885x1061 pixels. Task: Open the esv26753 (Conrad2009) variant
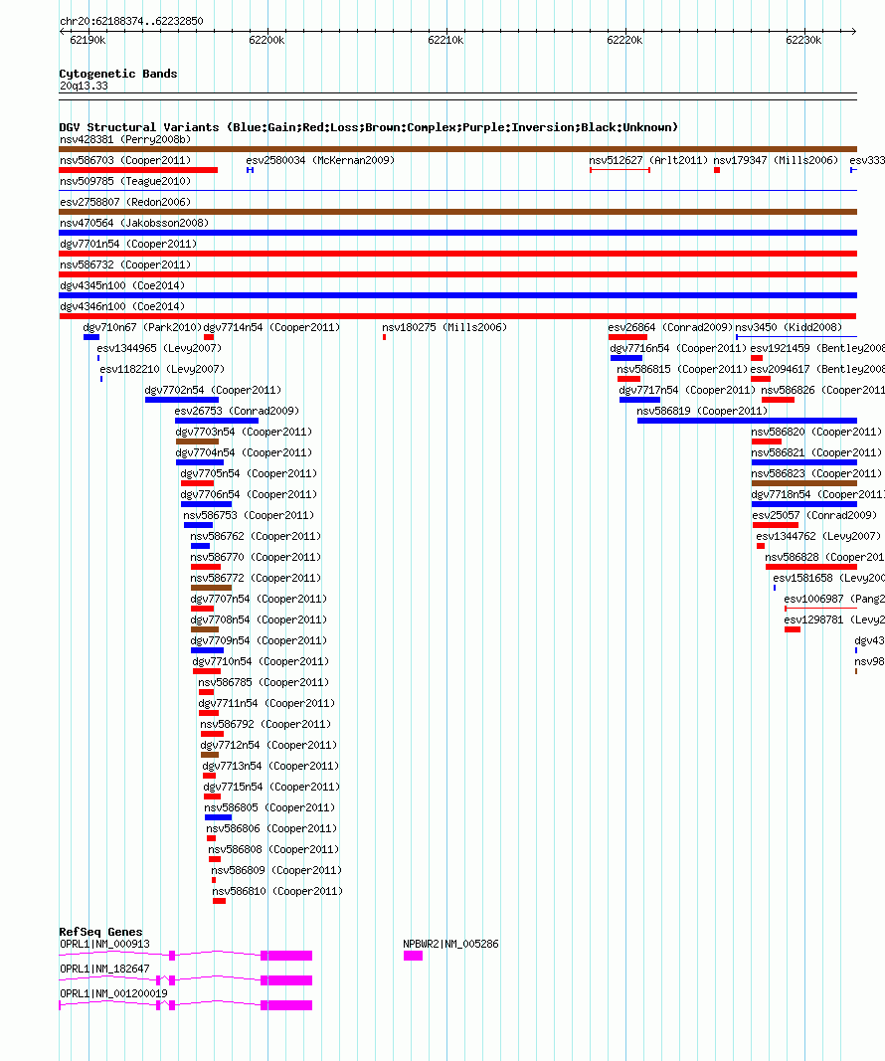coord(237,412)
